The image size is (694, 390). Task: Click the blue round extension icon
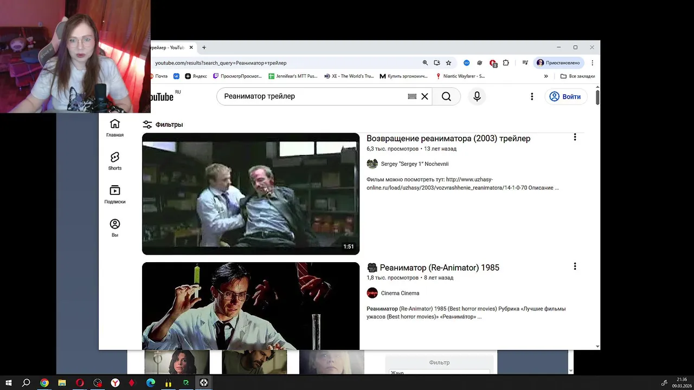tap(466, 63)
